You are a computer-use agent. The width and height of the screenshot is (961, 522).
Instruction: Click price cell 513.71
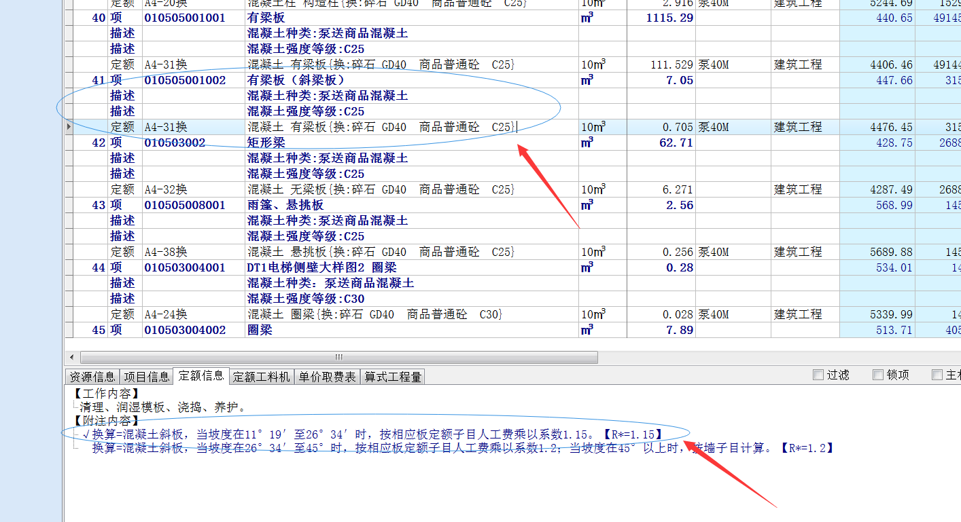[894, 330]
